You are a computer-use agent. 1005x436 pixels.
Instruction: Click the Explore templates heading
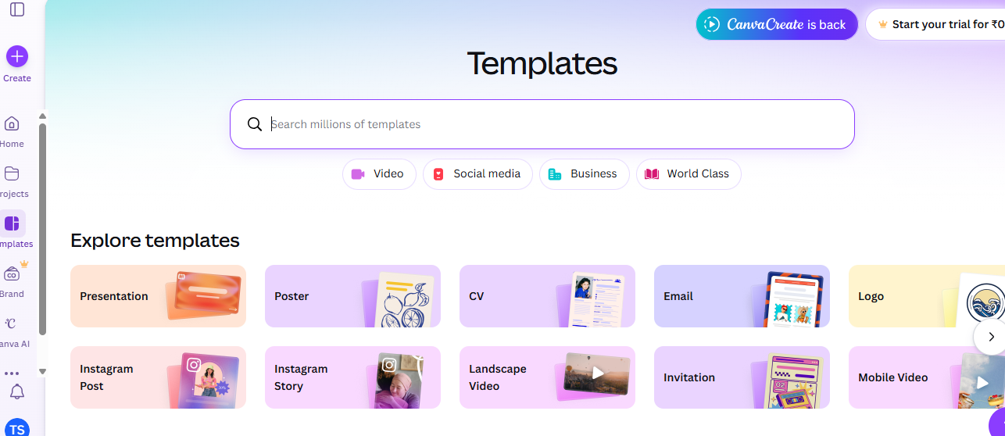tap(155, 240)
